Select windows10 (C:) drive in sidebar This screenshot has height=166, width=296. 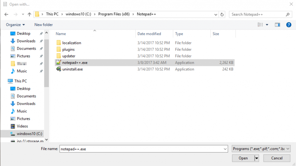coord(29,134)
